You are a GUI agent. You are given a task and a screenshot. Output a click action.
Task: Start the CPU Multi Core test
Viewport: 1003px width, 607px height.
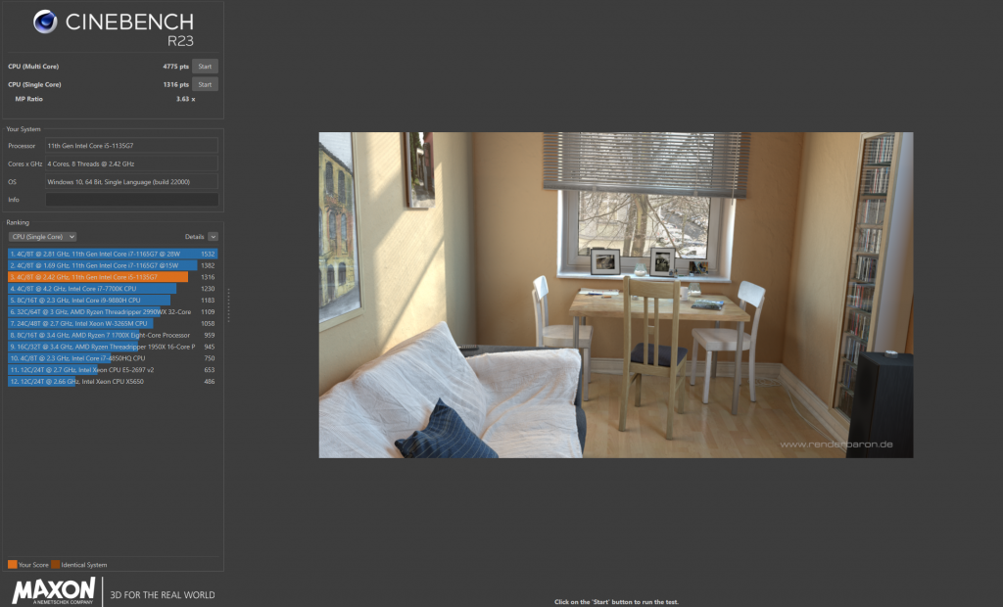click(x=204, y=67)
